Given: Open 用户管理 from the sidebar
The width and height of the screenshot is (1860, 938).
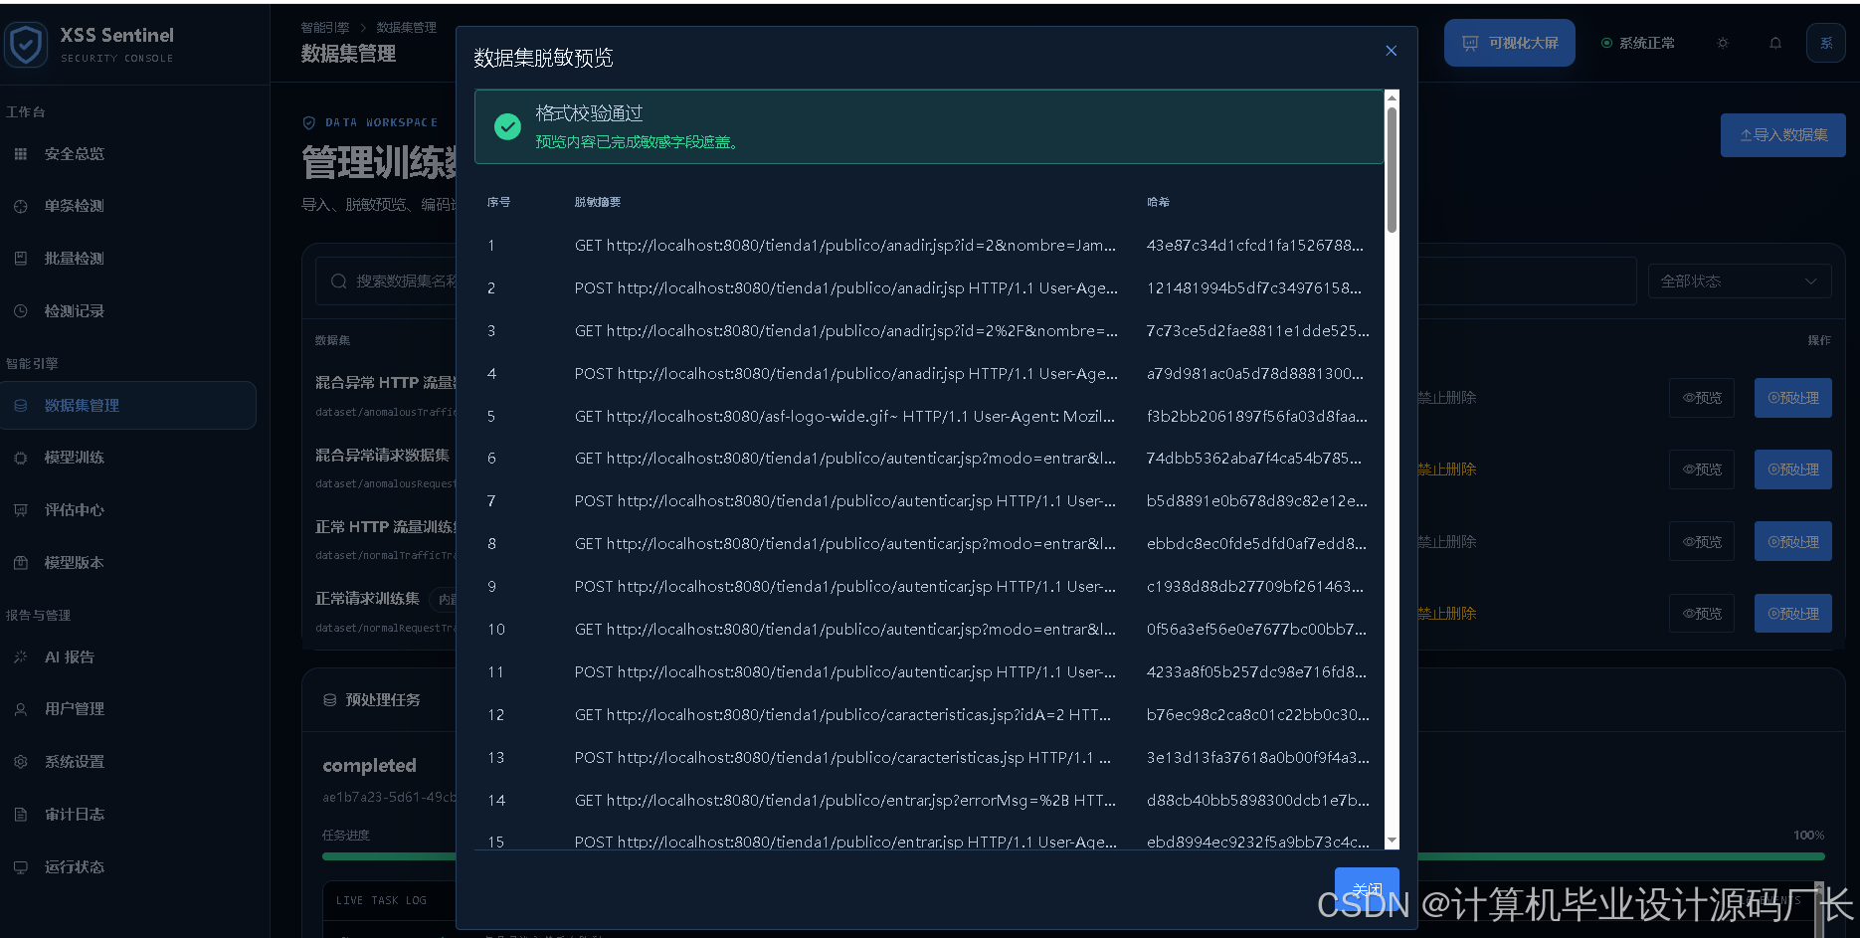Looking at the screenshot, I should (75, 709).
